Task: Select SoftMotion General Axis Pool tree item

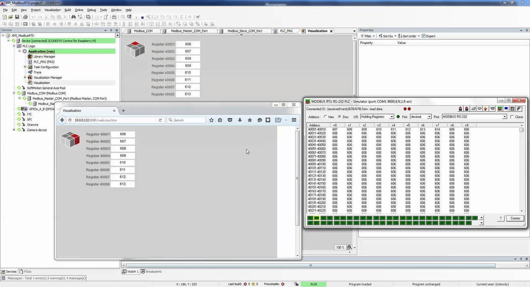Action: [46, 88]
